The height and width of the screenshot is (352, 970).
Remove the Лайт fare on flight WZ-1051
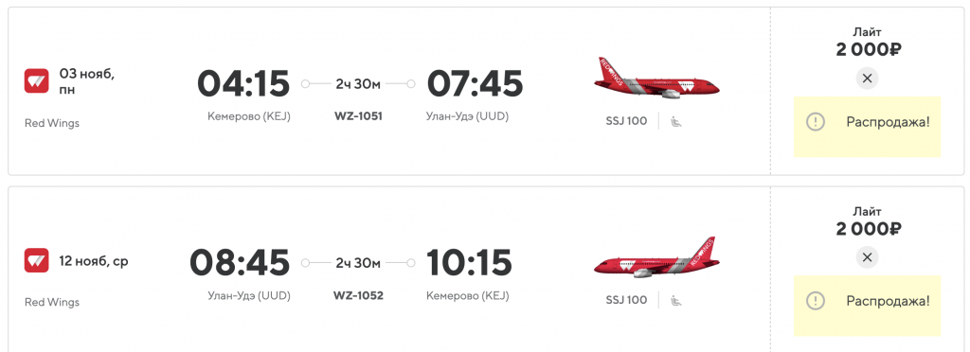(x=867, y=79)
